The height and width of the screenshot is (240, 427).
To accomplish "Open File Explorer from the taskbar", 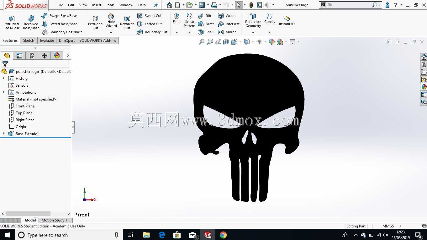I will 146,235.
